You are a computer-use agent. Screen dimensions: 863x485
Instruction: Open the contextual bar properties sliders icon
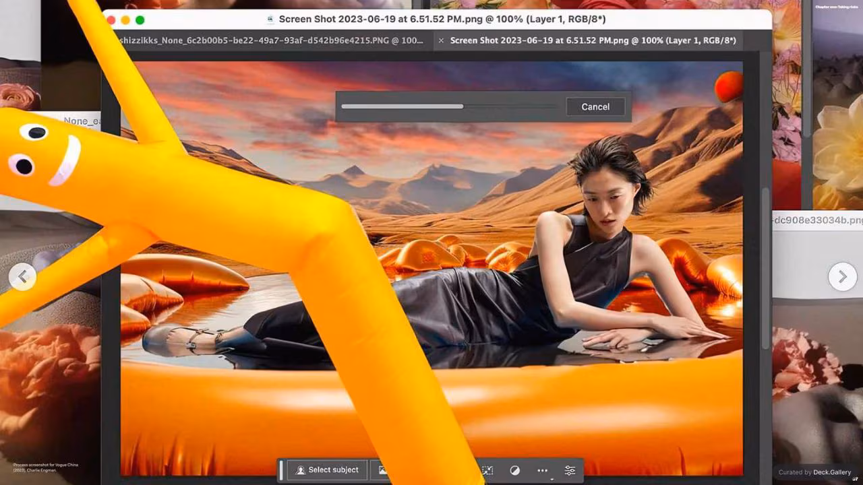click(570, 470)
